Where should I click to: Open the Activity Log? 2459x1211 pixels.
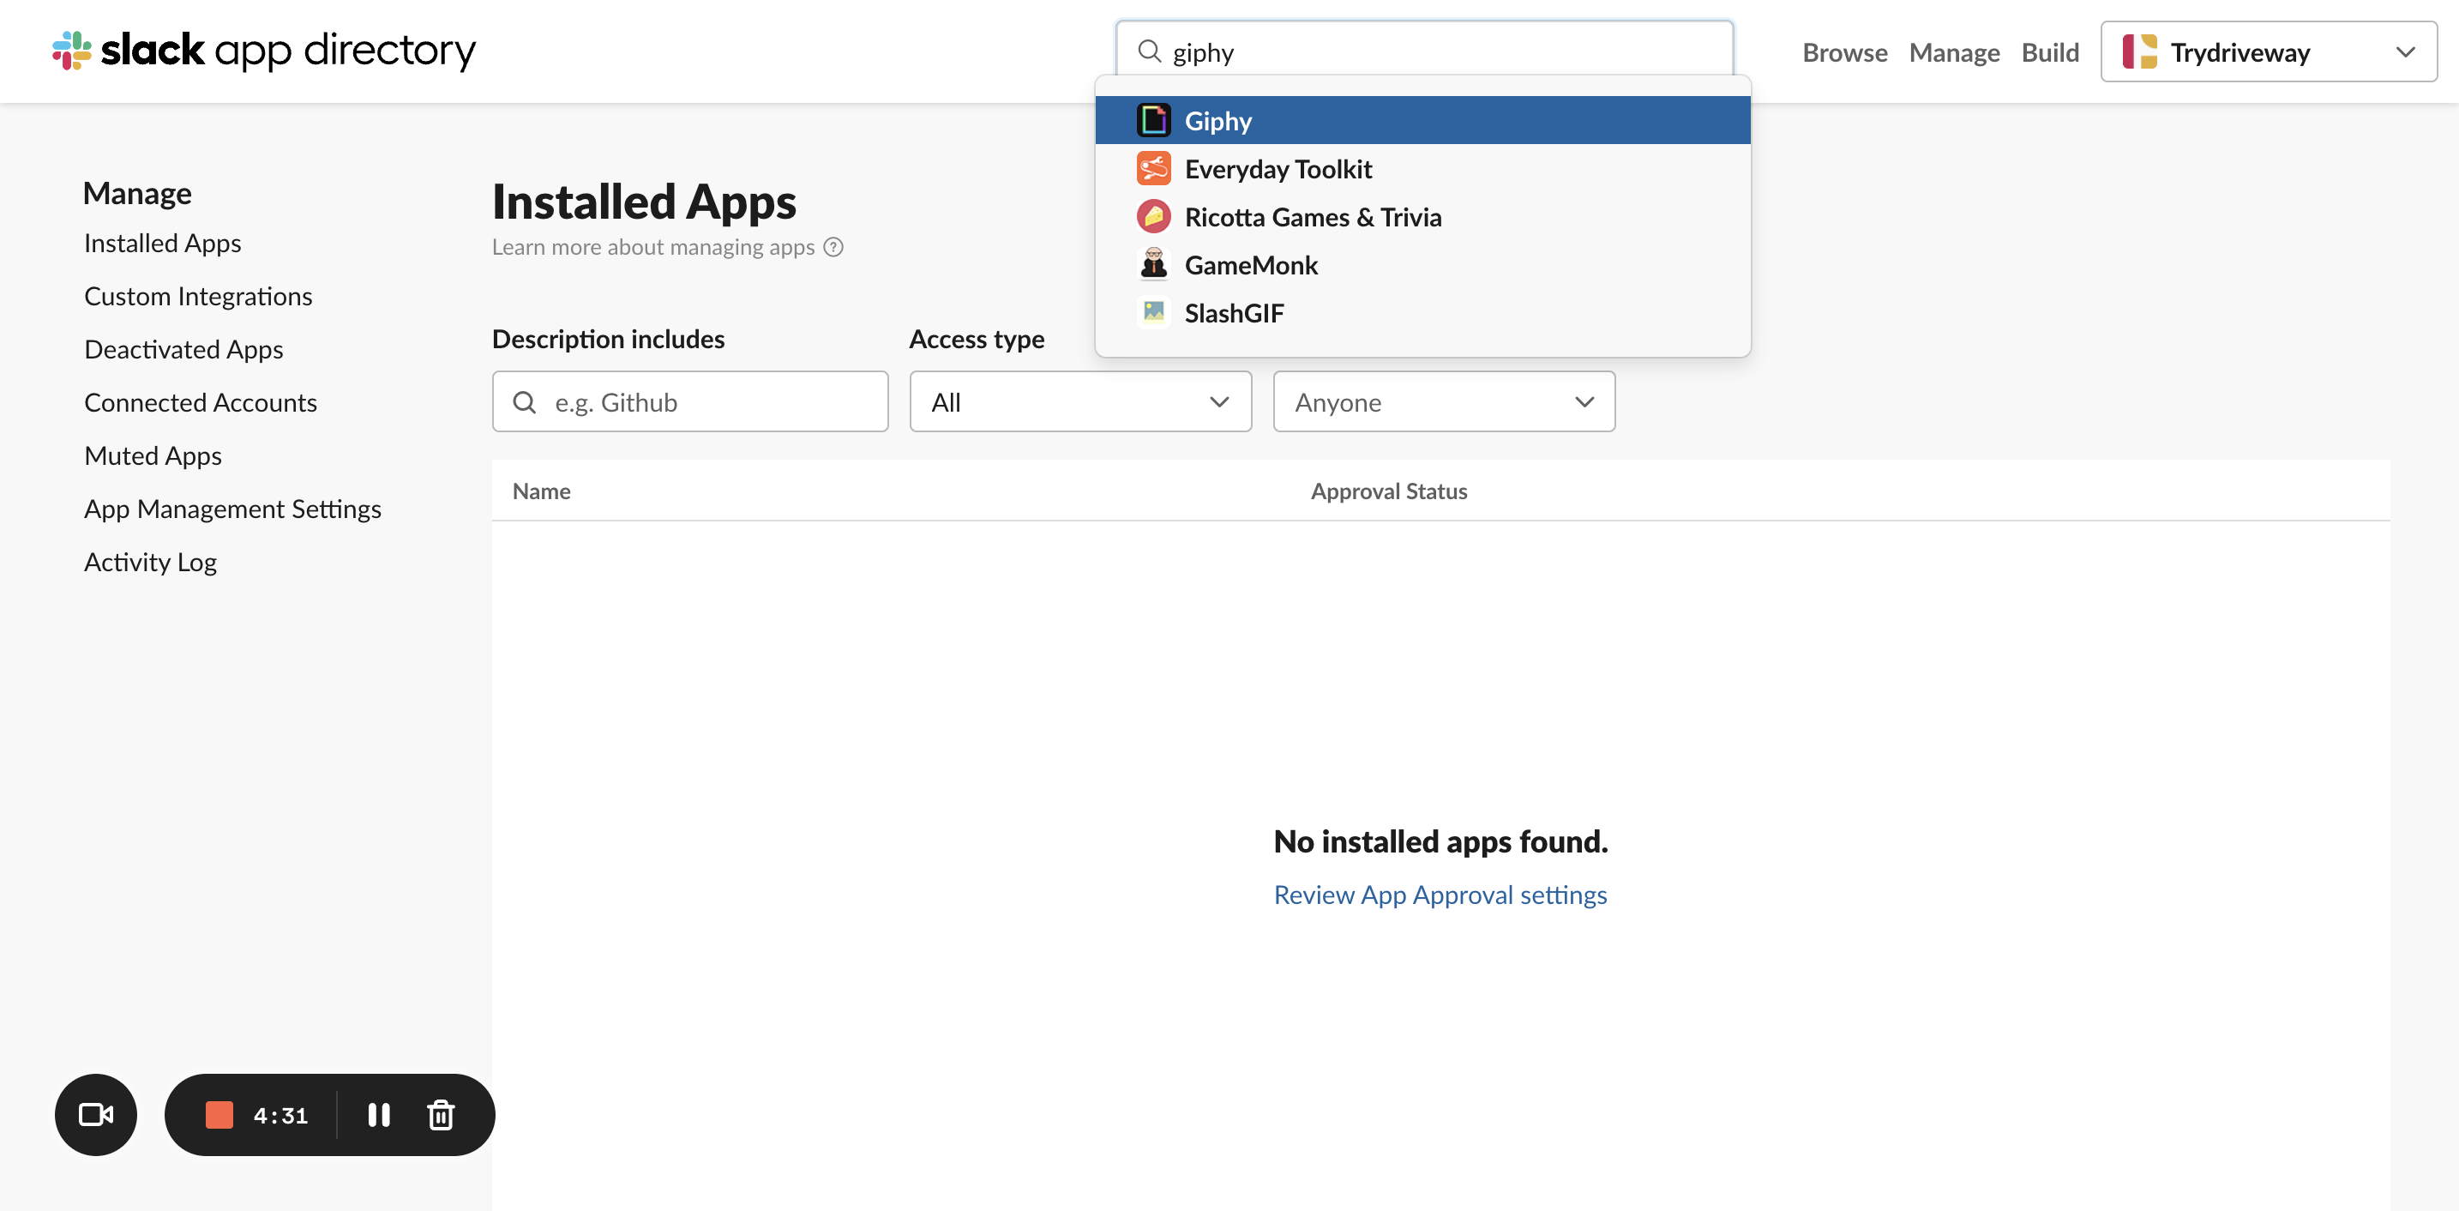point(150,562)
